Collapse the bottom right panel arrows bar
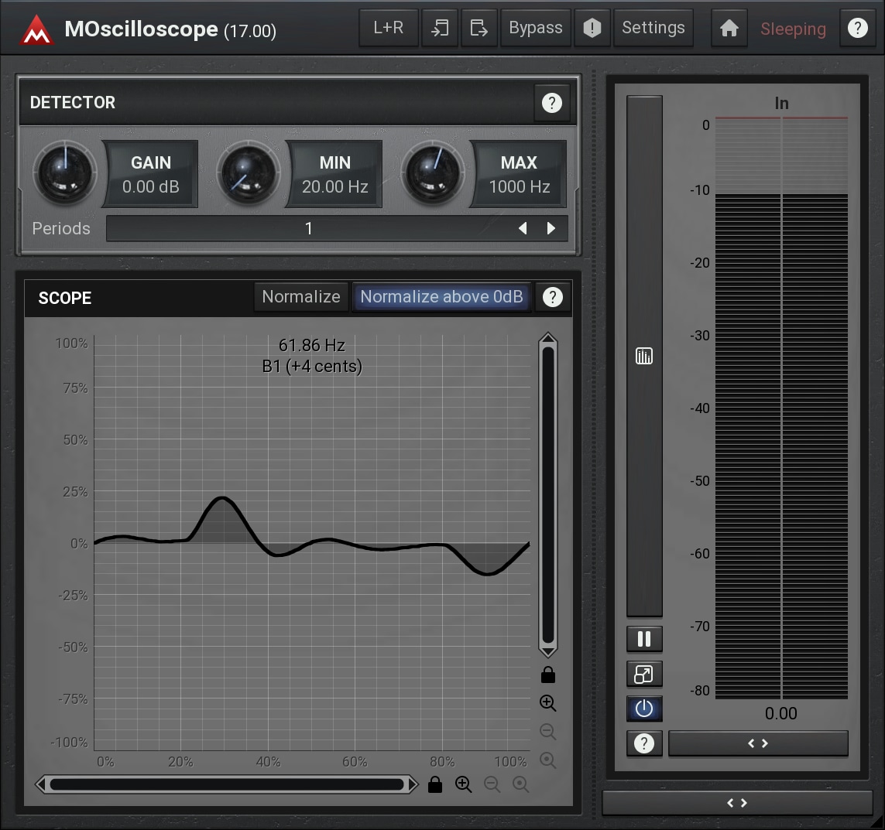The width and height of the screenshot is (885, 830). pyautogui.click(x=736, y=803)
